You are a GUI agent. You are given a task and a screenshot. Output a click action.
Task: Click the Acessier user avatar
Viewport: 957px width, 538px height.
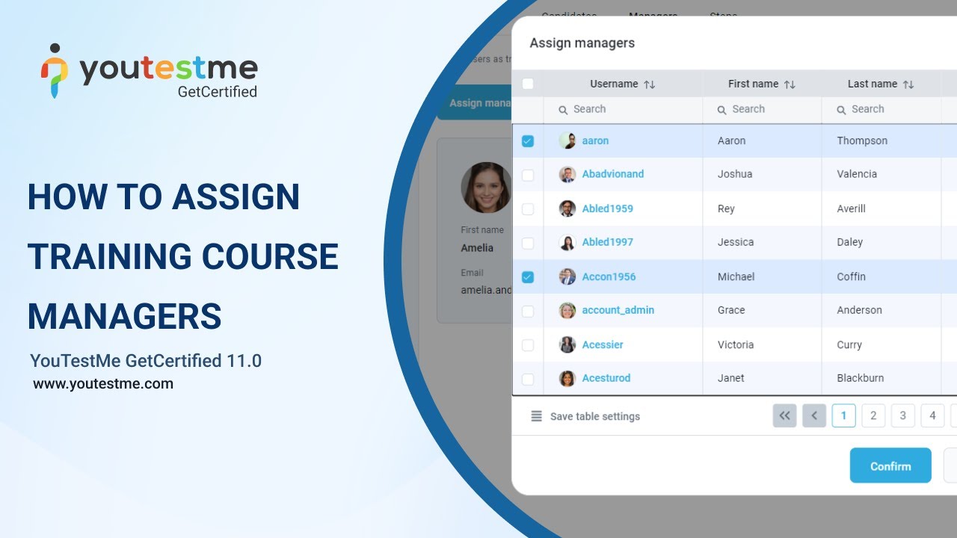tap(567, 344)
